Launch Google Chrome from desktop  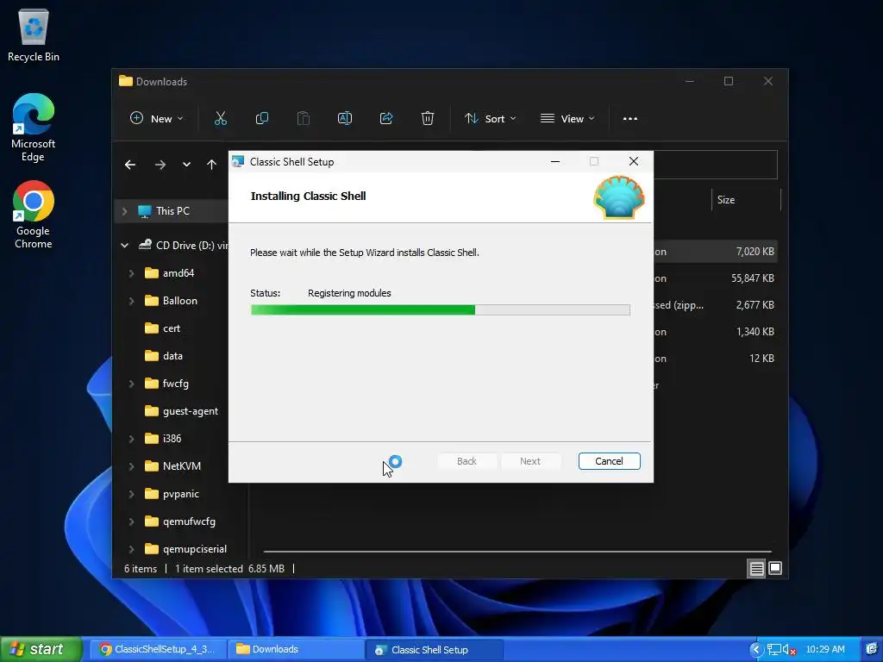pyautogui.click(x=34, y=215)
